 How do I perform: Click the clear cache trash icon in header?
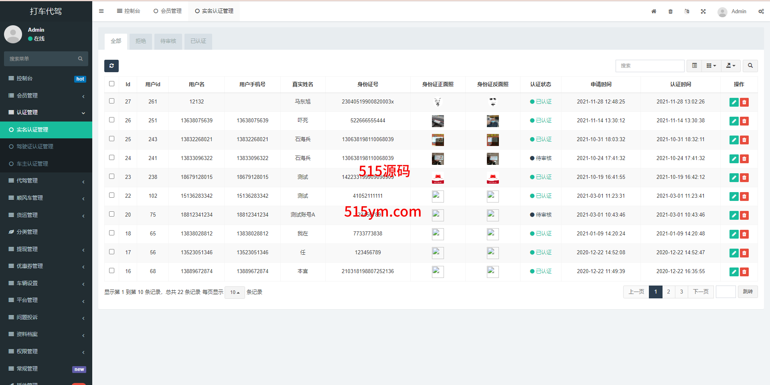pos(670,11)
